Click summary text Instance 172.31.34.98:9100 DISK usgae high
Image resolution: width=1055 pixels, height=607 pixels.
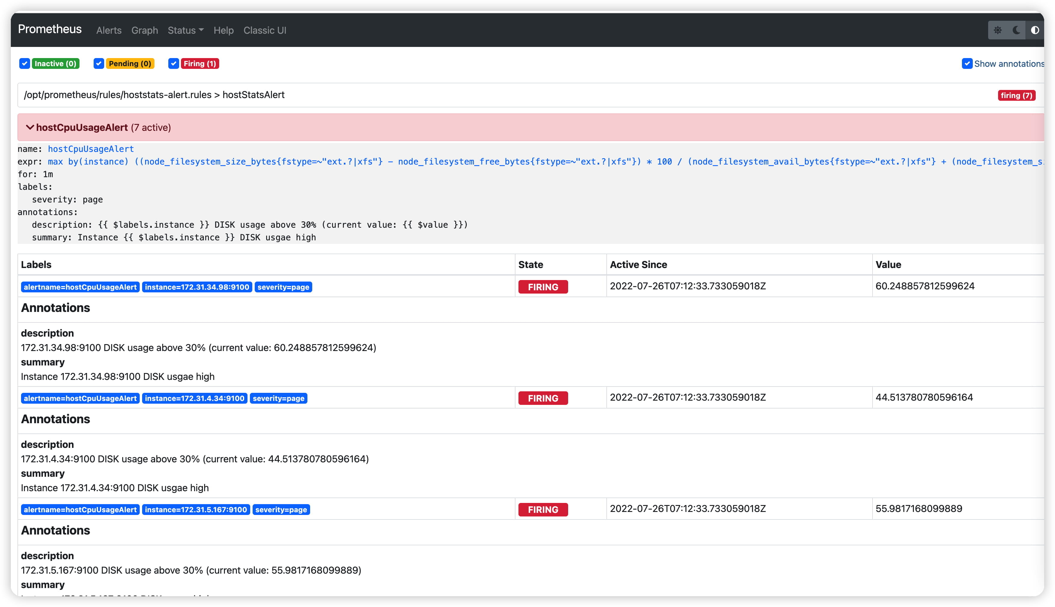118,377
